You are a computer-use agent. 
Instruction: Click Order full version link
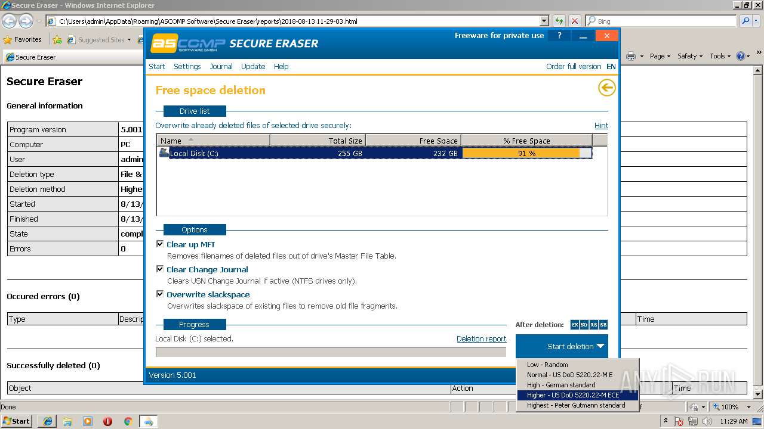(574, 66)
